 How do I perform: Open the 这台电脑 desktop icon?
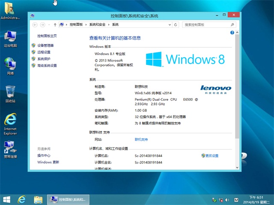[10, 39]
